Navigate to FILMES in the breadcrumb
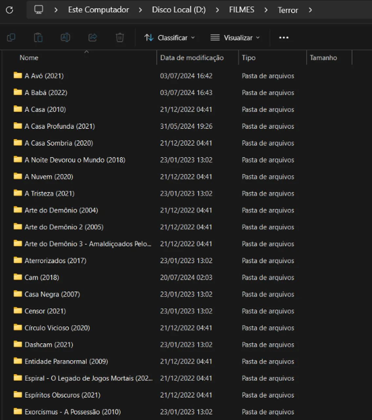 tap(242, 10)
